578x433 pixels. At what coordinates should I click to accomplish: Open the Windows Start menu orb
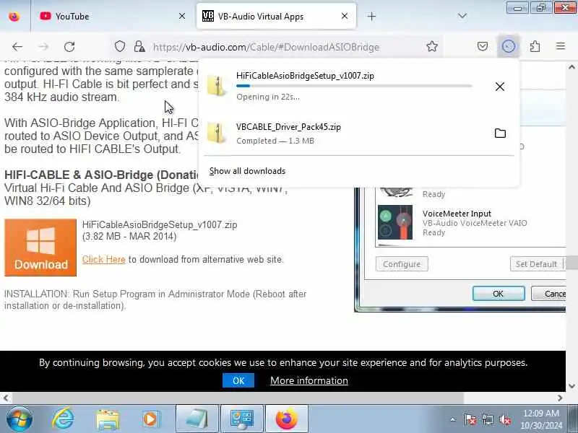pos(20,419)
